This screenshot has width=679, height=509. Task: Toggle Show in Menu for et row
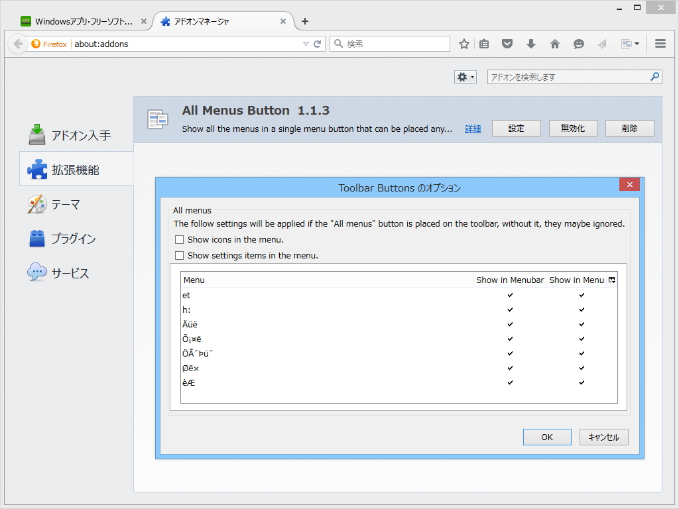[582, 295]
